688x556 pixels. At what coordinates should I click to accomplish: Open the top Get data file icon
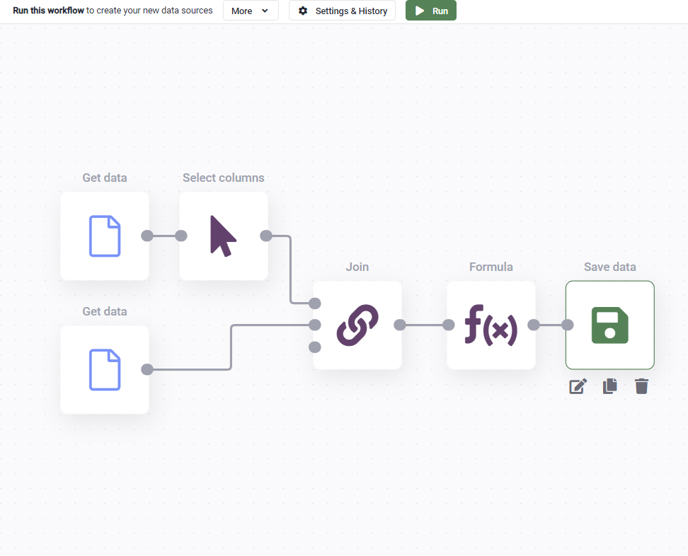point(105,236)
